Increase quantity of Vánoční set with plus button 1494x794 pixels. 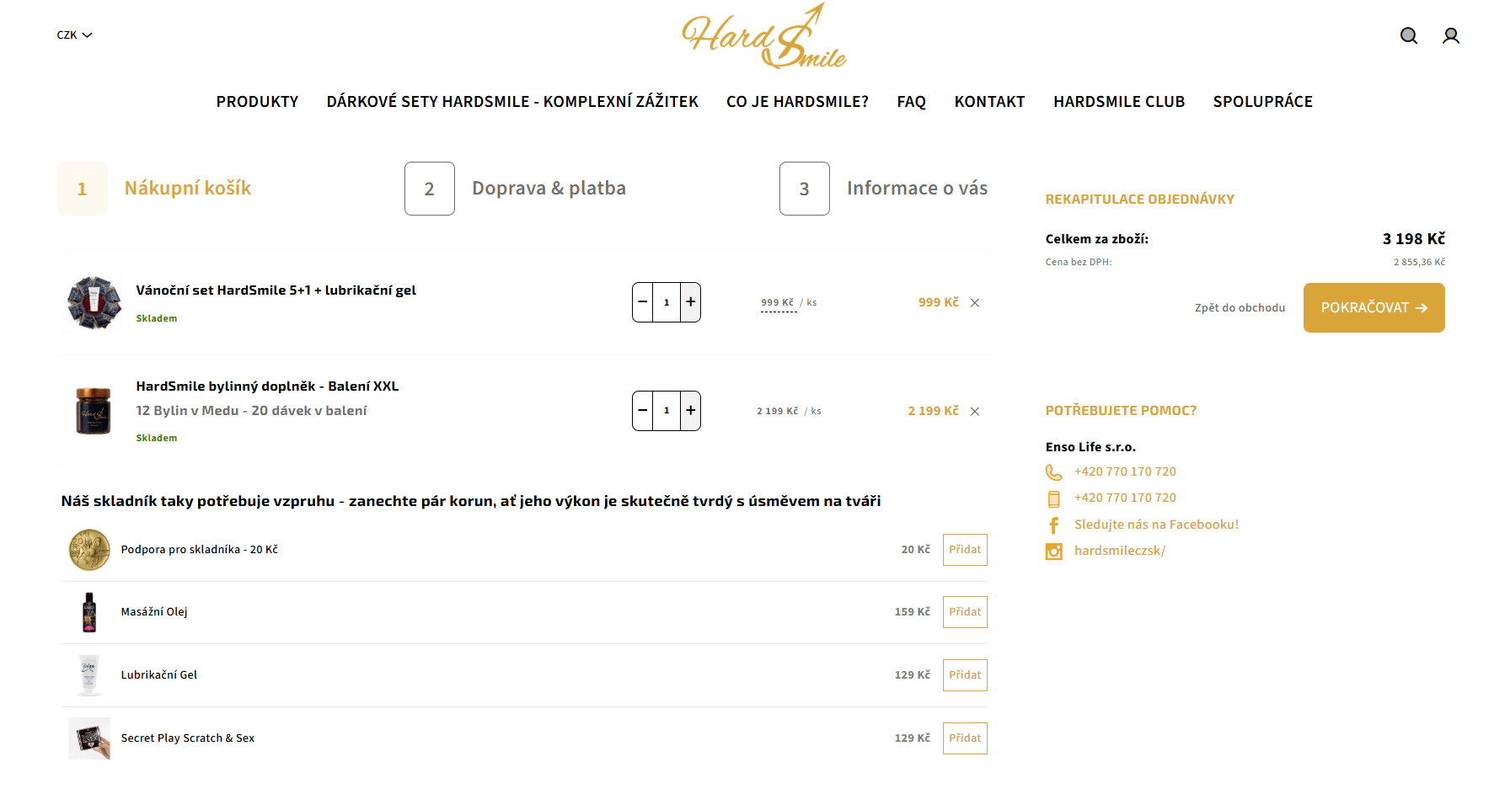click(x=690, y=301)
